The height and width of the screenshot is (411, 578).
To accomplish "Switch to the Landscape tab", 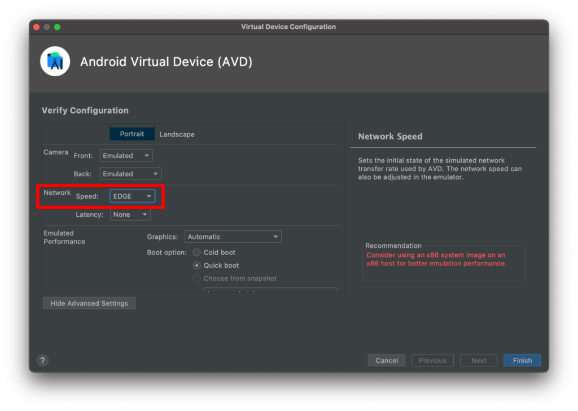I will click(177, 134).
